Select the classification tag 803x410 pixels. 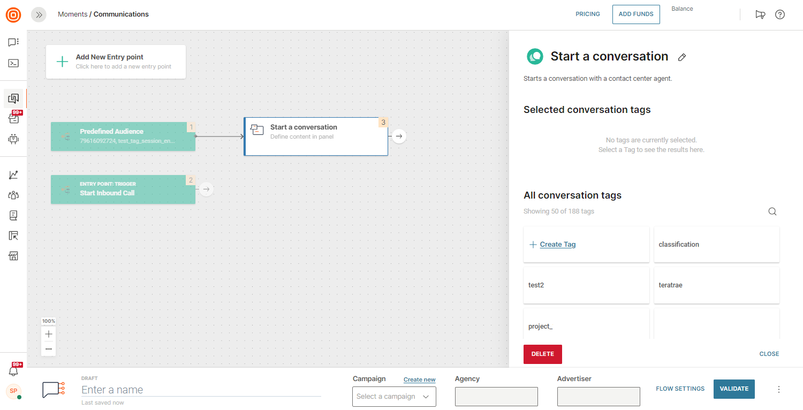coord(716,245)
